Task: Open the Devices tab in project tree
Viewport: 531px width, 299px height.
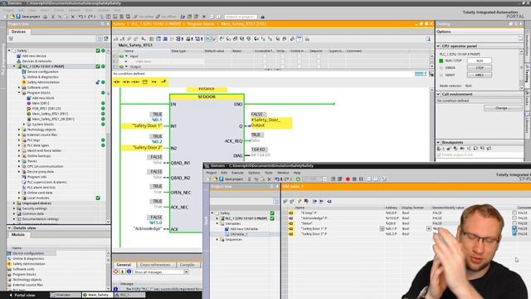Action: (18, 32)
